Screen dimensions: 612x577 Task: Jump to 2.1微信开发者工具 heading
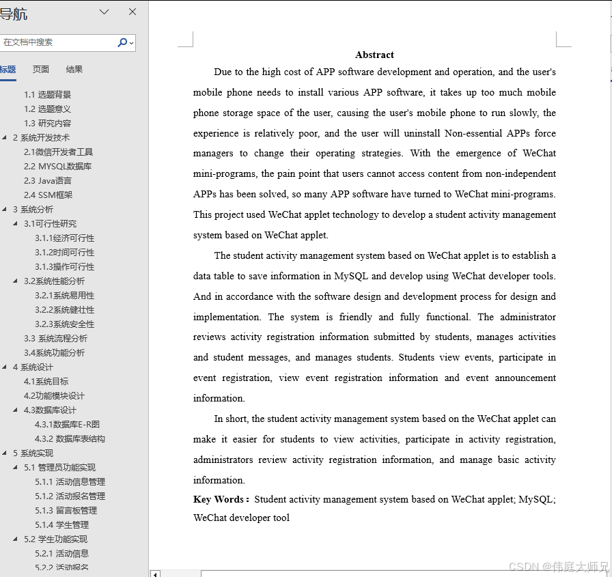58,152
